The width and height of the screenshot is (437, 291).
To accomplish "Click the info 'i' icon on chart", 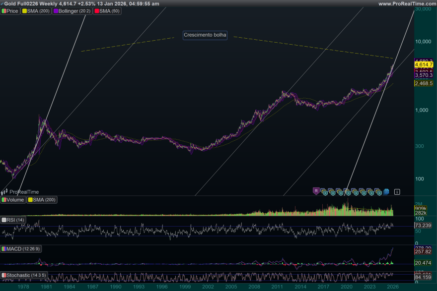I will 397,191.
